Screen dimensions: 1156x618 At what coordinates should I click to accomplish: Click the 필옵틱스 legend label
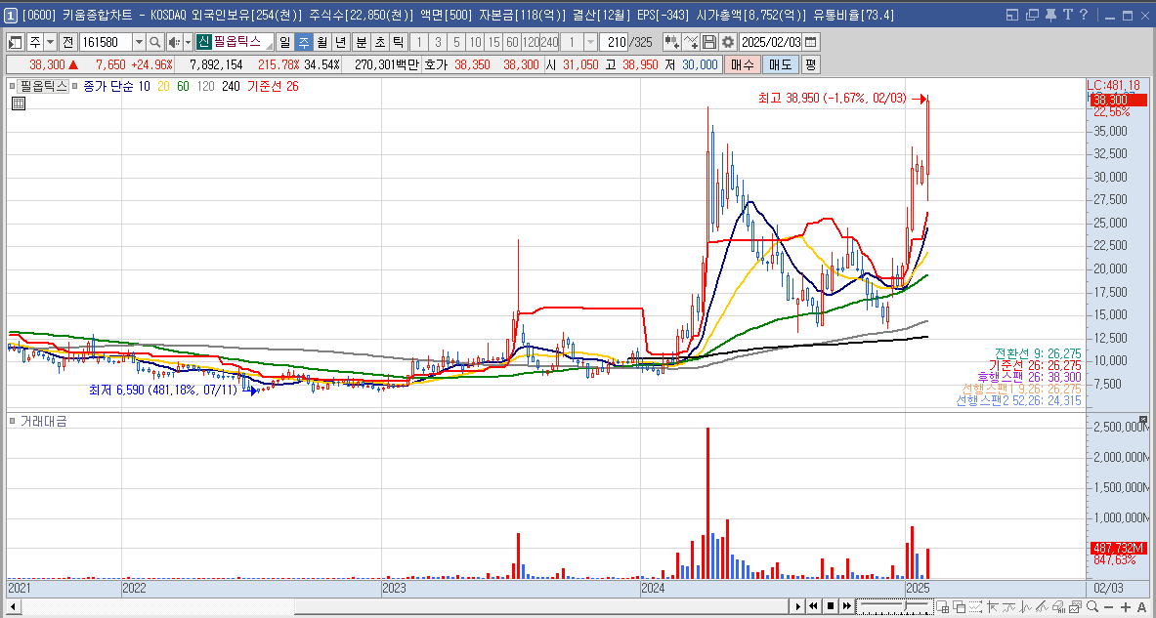click(44, 86)
